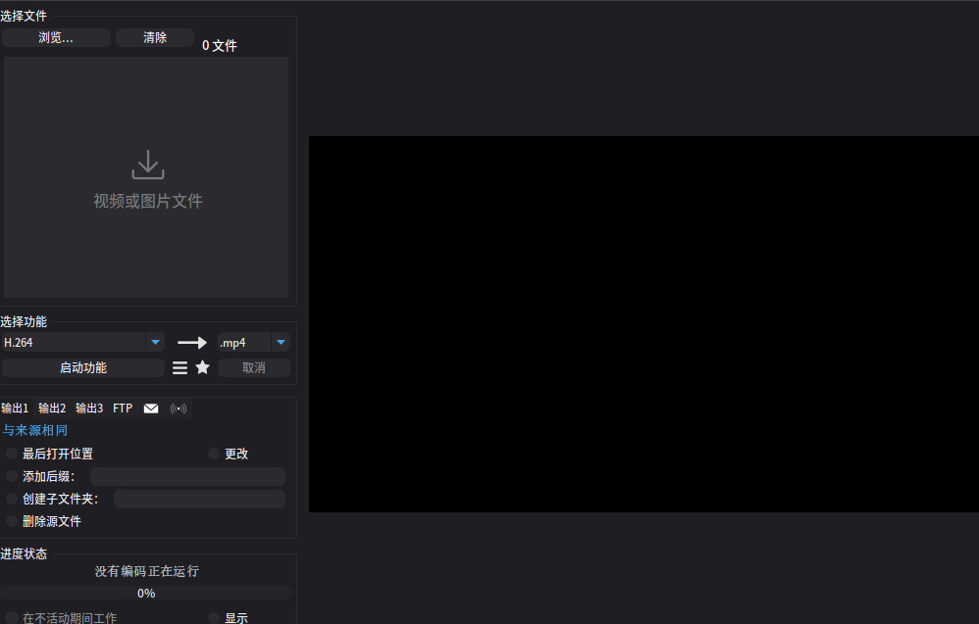Click the black video preview area
979x624 pixels.
click(x=644, y=324)
